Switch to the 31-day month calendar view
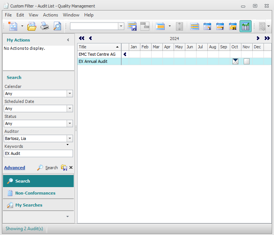This screenshot has width=274, height=235. tap(233, 26)
